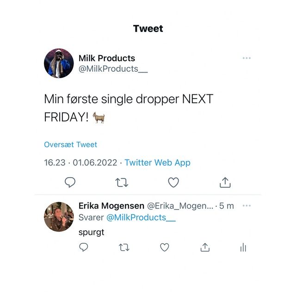The height and width of the screenshot is (296, 296).
Task: Open more options on Erika's reply
Action: [x=247, y=206]
